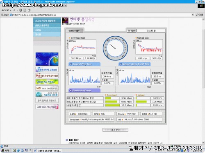Screen dimensions: 205x153
Task: Go back with the 뒤로 arrow button
Action: coord(5,10)
